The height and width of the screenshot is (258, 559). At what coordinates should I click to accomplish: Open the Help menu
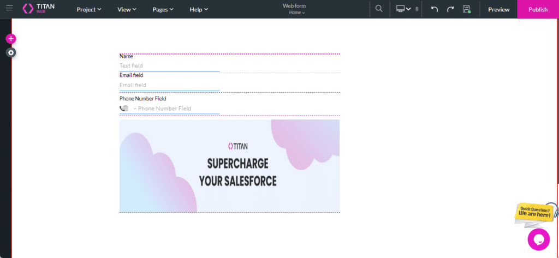199,9
